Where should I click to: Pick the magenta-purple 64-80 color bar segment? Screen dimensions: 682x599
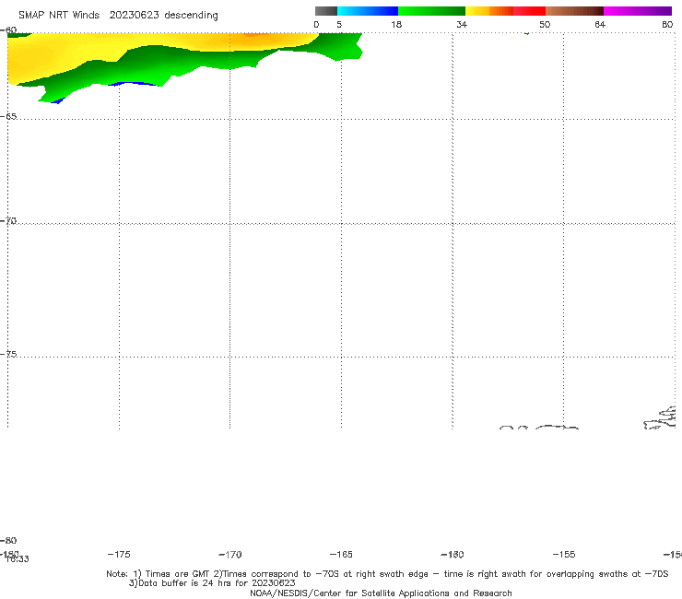(x=638, y=11)
